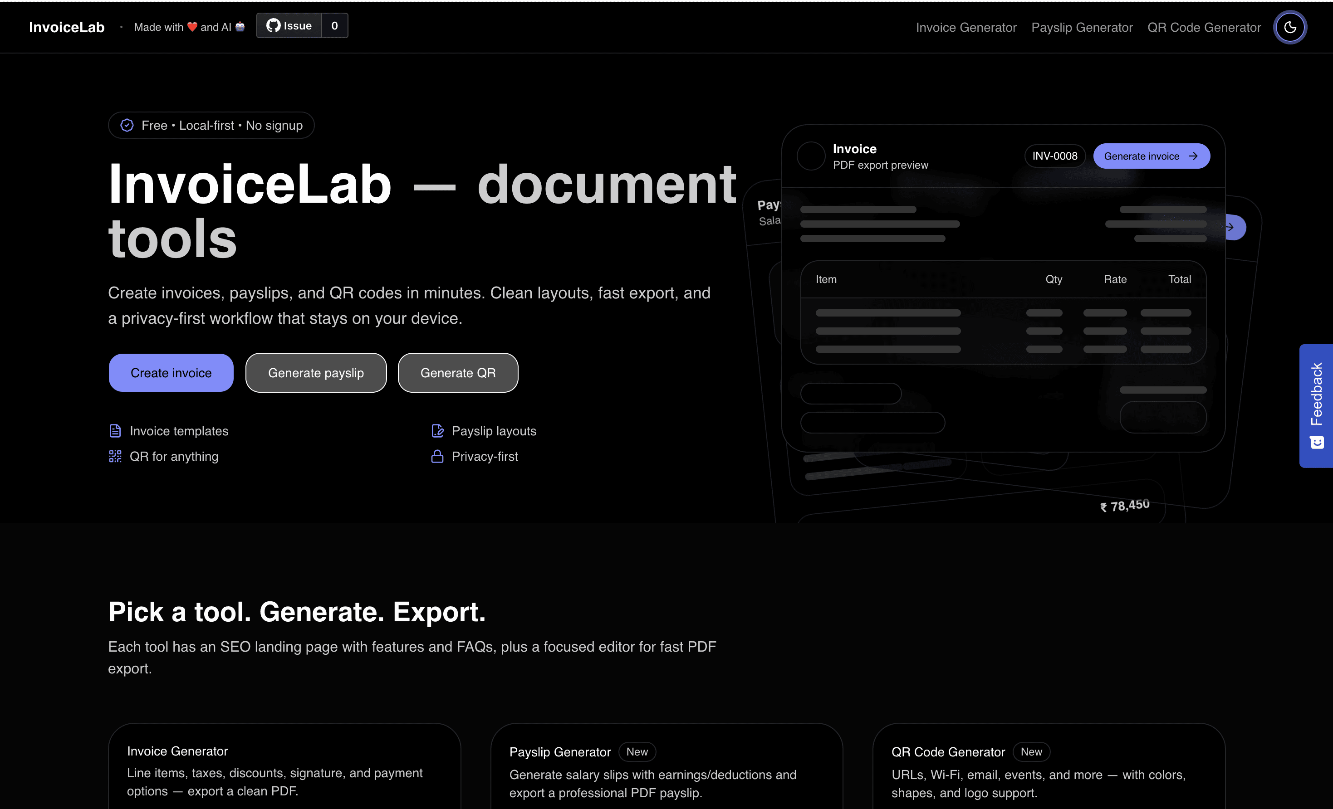Go to InvoiceLab home logo
The width and height of the screenshot is (1333, 809).
[x=67, y=27]
